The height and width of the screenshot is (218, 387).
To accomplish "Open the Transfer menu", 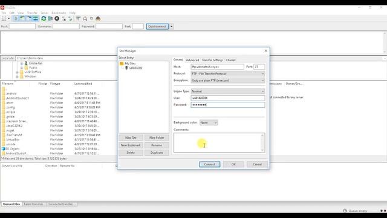I will (x=32, y=13).
